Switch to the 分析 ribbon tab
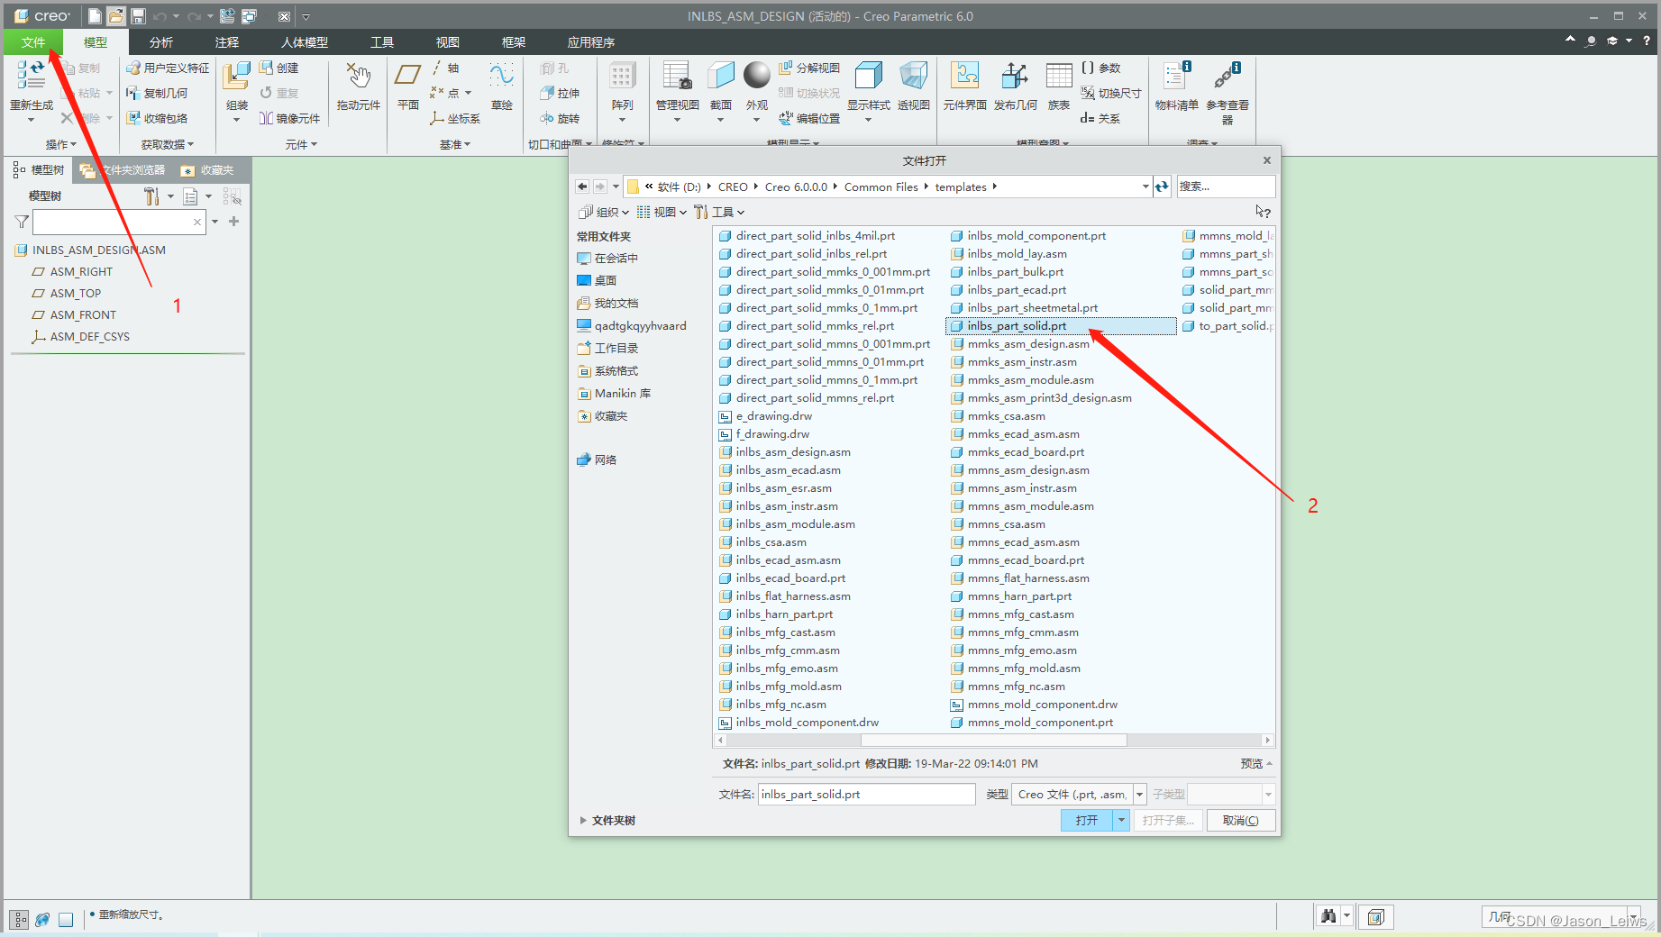Viewport: 1661px width, 937px height. pyautogui.click(x=161, y=42)
